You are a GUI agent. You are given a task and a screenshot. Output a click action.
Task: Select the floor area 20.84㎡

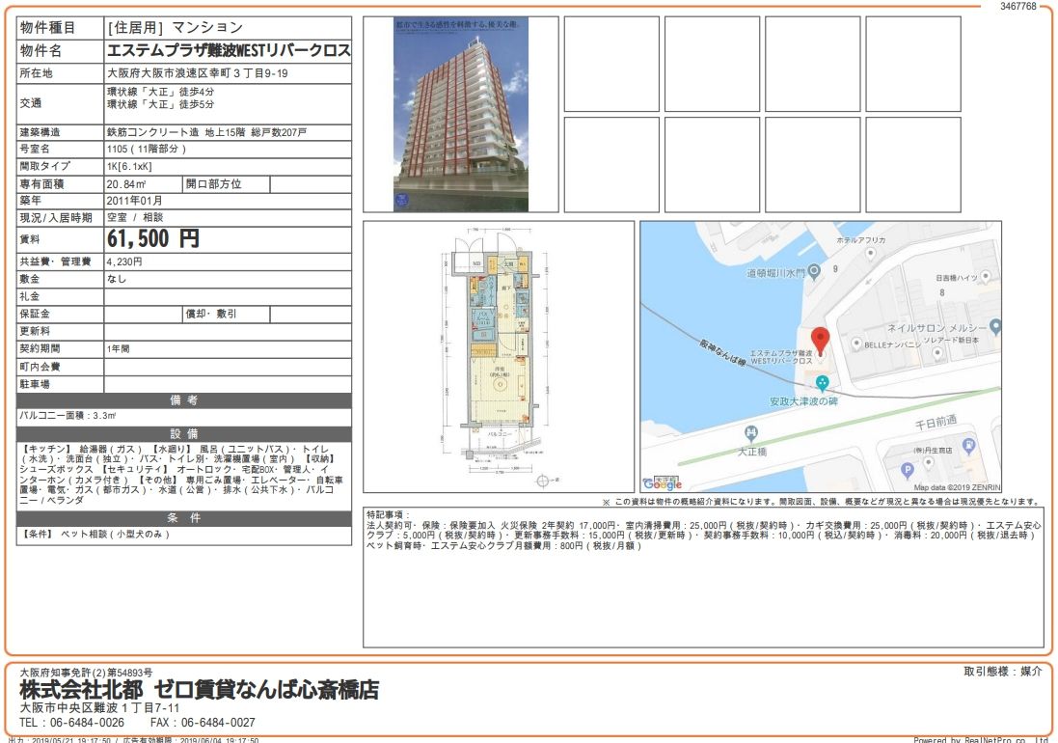(x=125, y=184)
